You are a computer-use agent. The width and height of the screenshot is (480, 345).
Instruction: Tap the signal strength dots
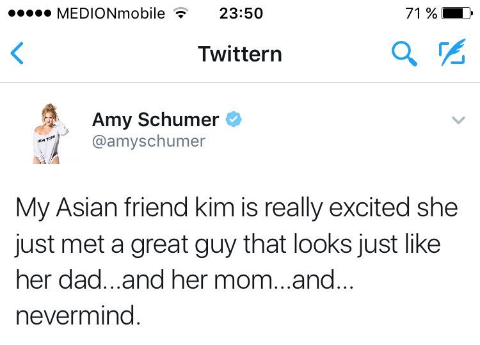coord(27,13)
